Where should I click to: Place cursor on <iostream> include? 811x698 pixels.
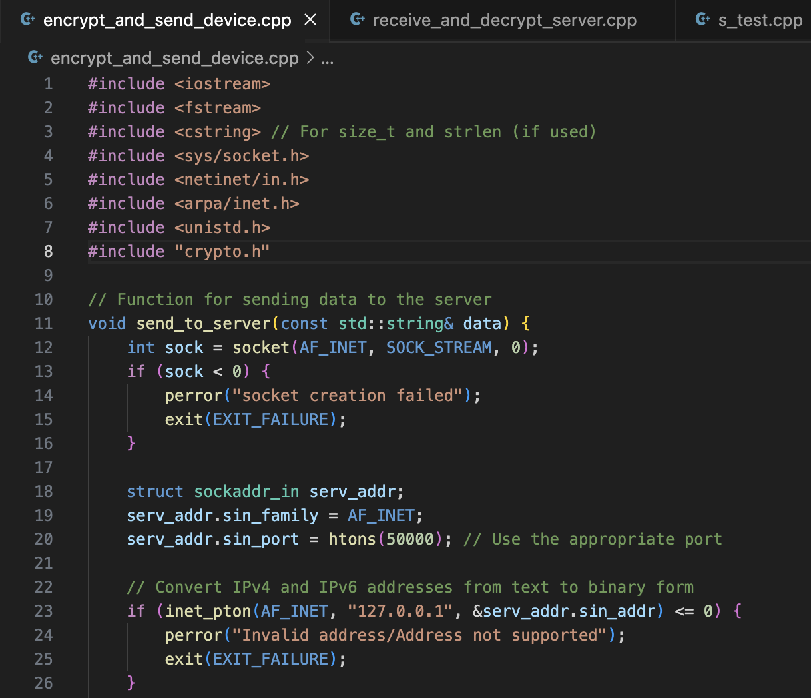tap(222, 84)
